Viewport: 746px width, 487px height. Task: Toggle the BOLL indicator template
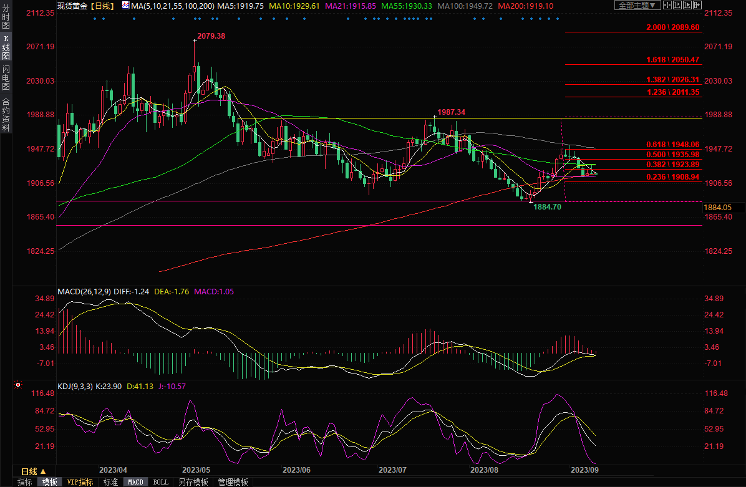160,482
